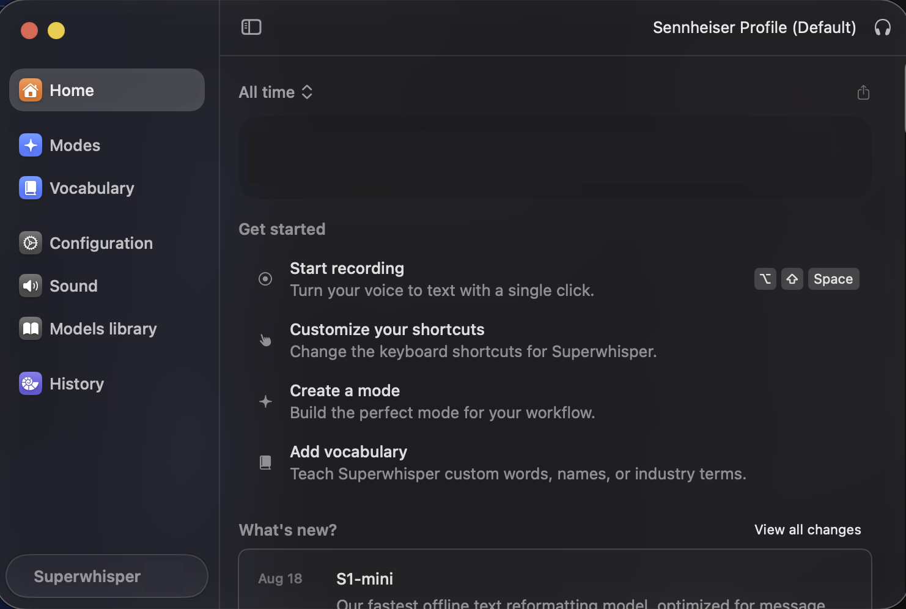Viewport: 906px width, 609px height.
Task: Click the empty statistics card
Action: point(555,157)
